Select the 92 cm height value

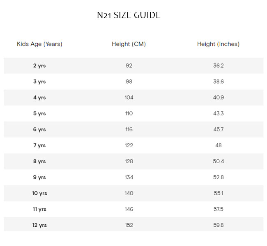click(129, 66)
